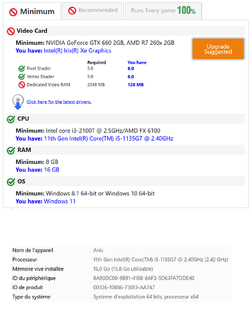251x334 pixels.
Task: Click the red fail icon beside Video Card
Action: click(11, 31)
